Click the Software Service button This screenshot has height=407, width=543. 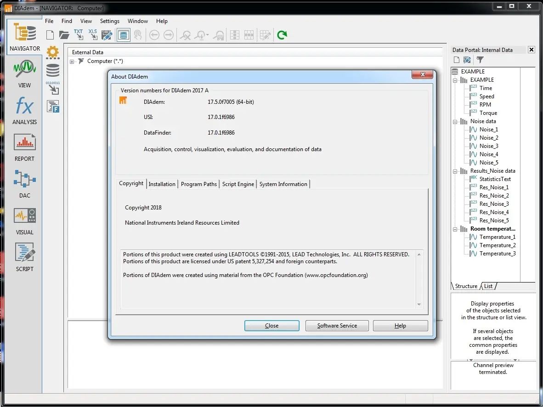[337, 326]
